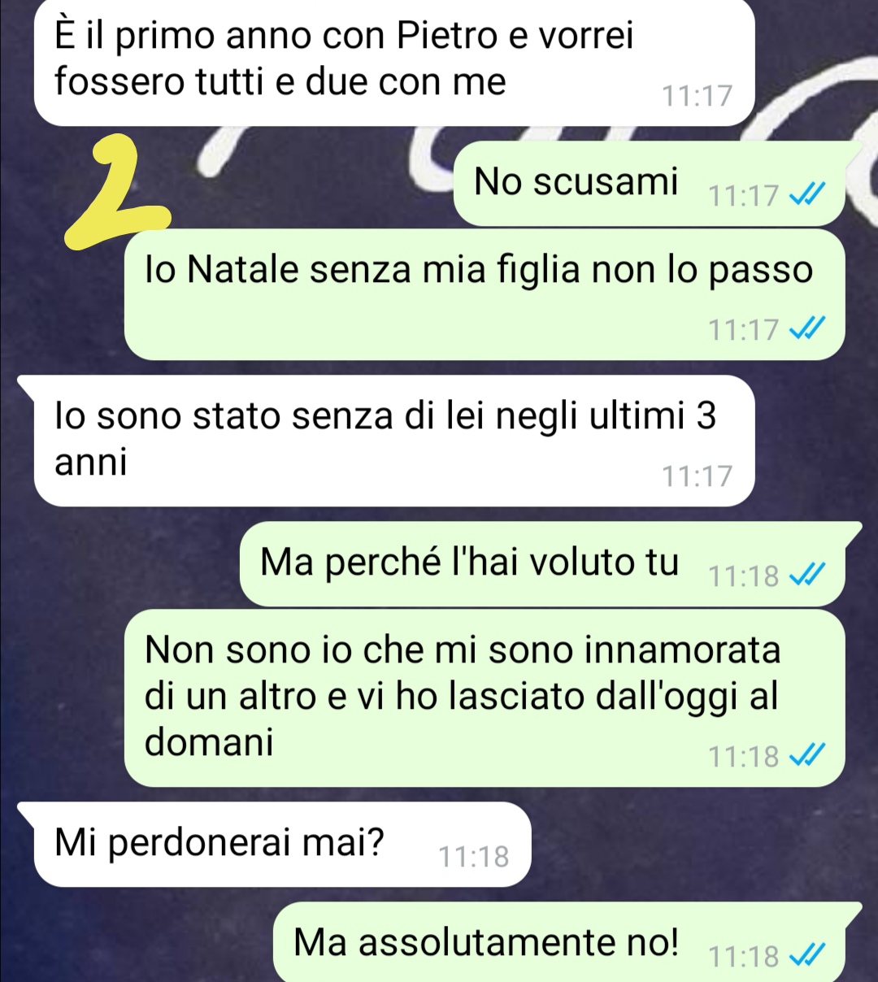Click the double check beside 'Ma perché l'hai voluto tu'
Image resolution: width=878 pixels, height=982 pixels.
(807, 576)
